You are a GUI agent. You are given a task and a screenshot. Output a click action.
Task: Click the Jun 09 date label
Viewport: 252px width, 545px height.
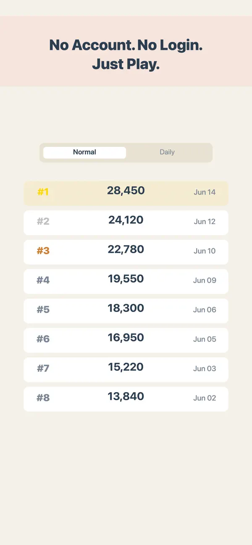click(x=205, y=280)
